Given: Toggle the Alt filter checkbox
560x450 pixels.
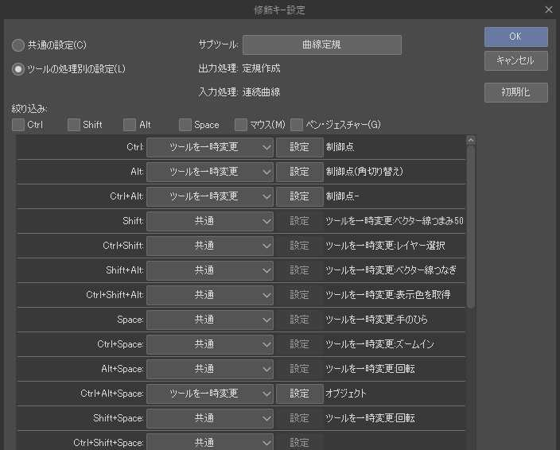Looking at the screenshot, I should 130,125.
